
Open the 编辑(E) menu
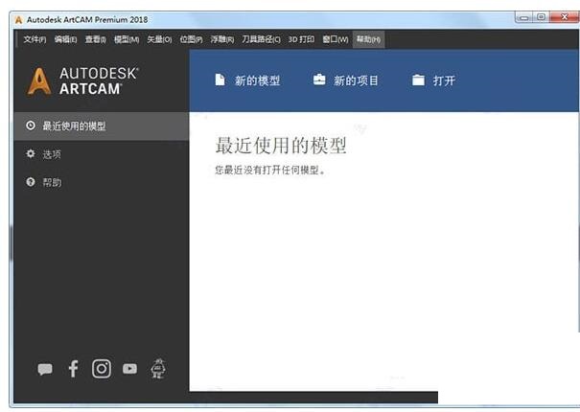(65, 39)
